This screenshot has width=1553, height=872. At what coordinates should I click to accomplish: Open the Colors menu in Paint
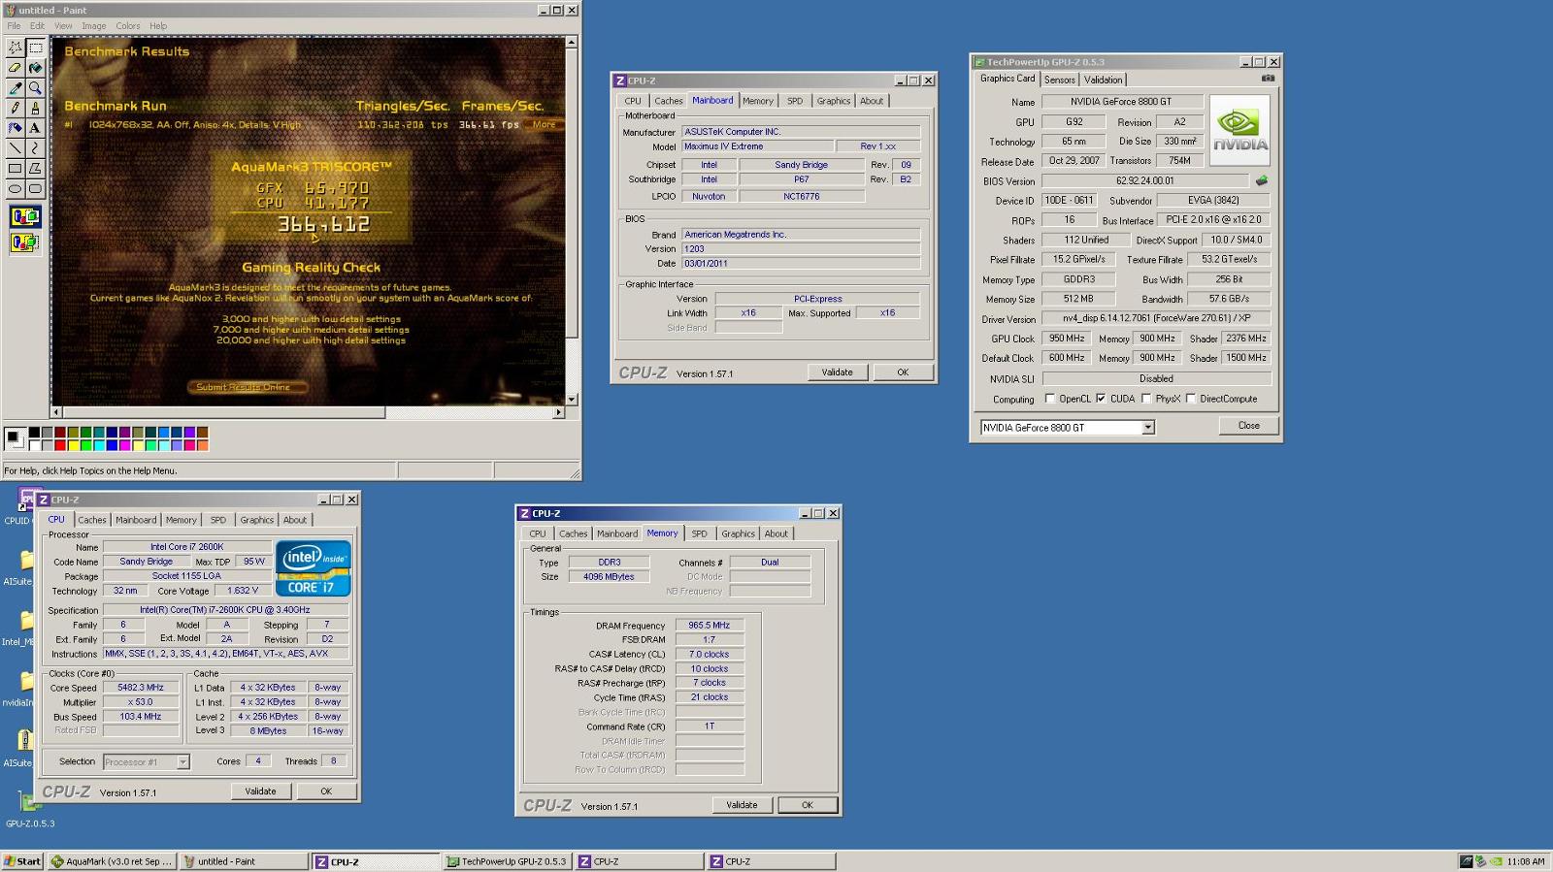[128, 26]
